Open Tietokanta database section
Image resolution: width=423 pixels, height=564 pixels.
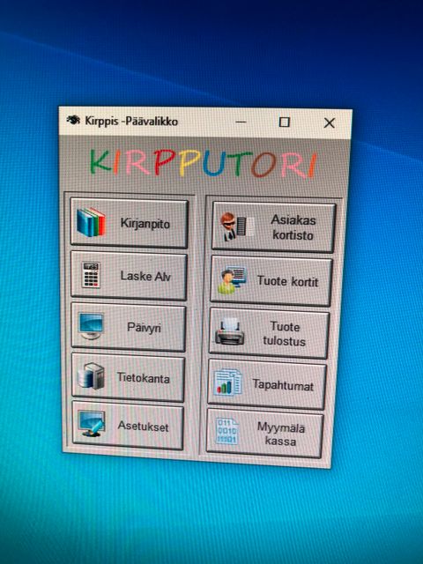(x=128, y=377)
